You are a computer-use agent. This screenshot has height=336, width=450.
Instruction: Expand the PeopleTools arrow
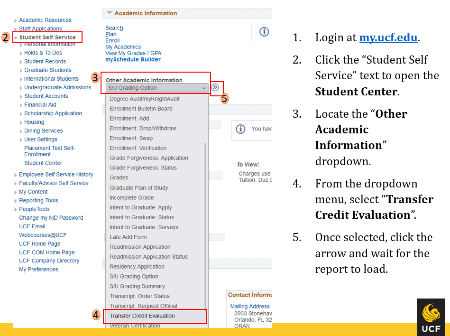pyautogui.click(x=16, y=209)
